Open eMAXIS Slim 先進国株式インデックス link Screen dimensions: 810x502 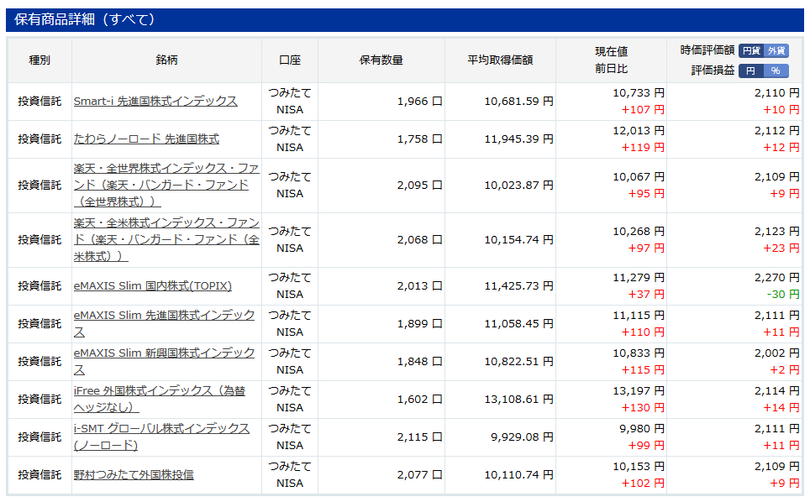click(165, 323)
